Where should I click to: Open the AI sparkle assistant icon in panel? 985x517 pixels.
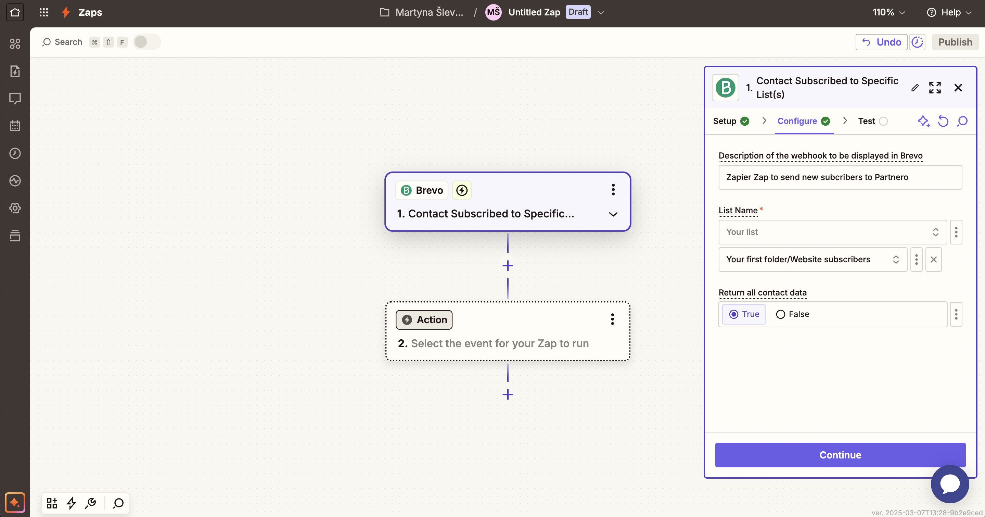click(x=923, y=121)
